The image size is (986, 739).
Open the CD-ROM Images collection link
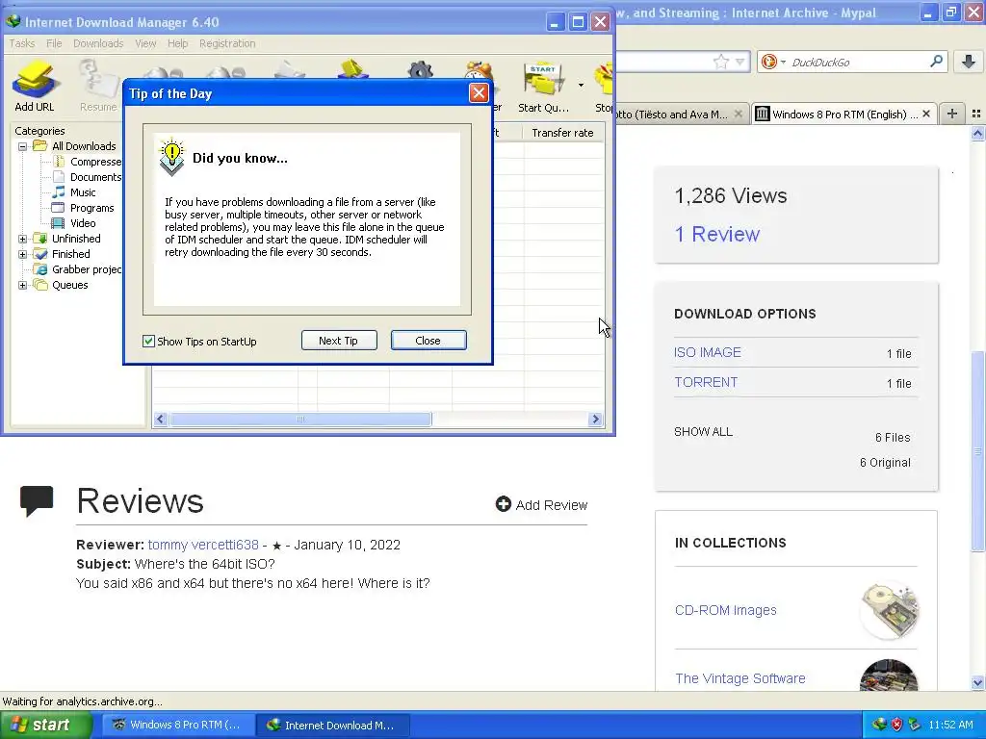coord(725,610)
